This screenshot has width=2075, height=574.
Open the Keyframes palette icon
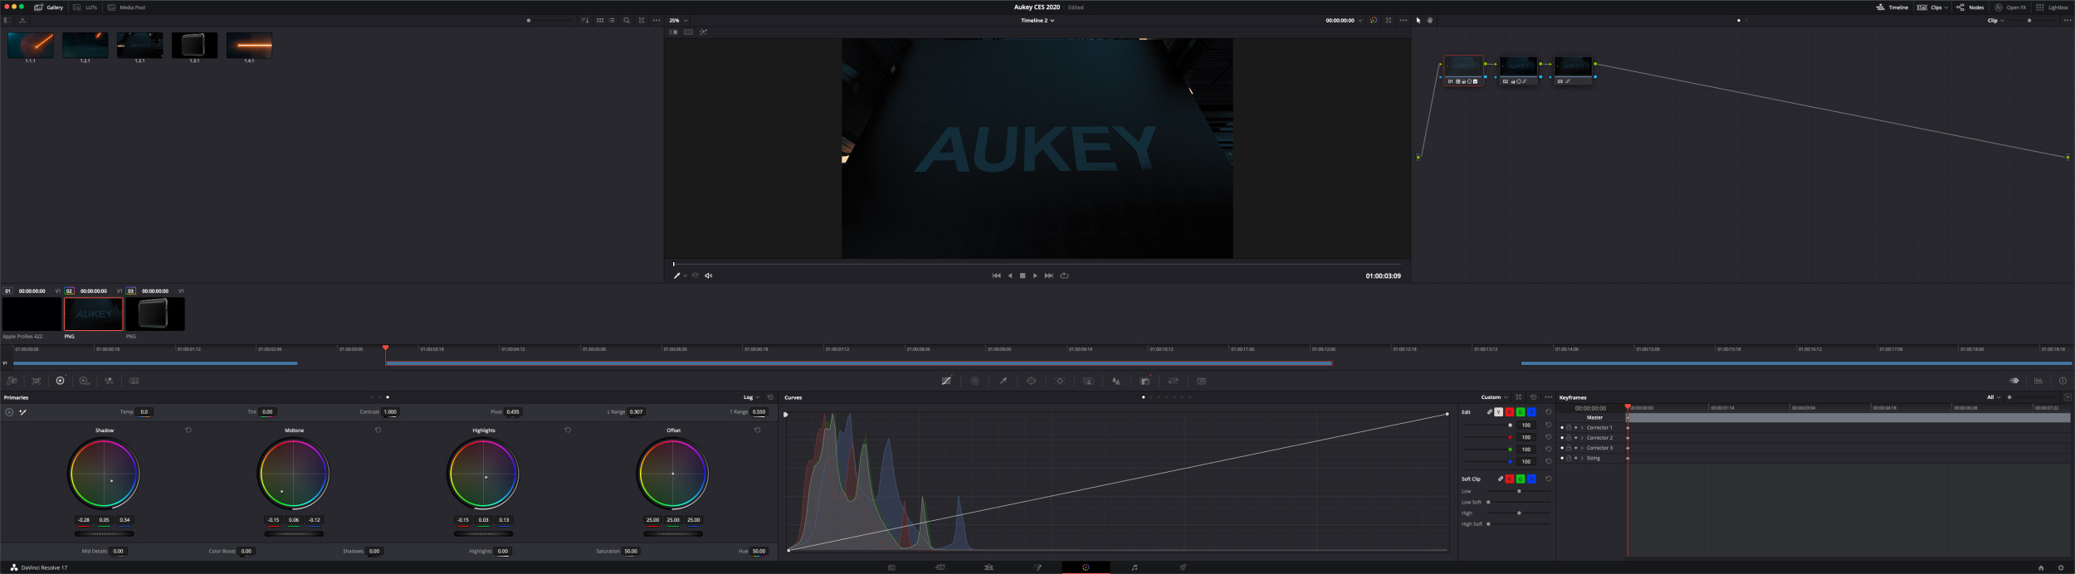point(2014,382)
